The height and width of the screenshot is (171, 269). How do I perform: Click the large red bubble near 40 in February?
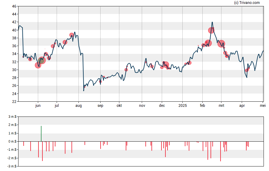pos(211,31)
